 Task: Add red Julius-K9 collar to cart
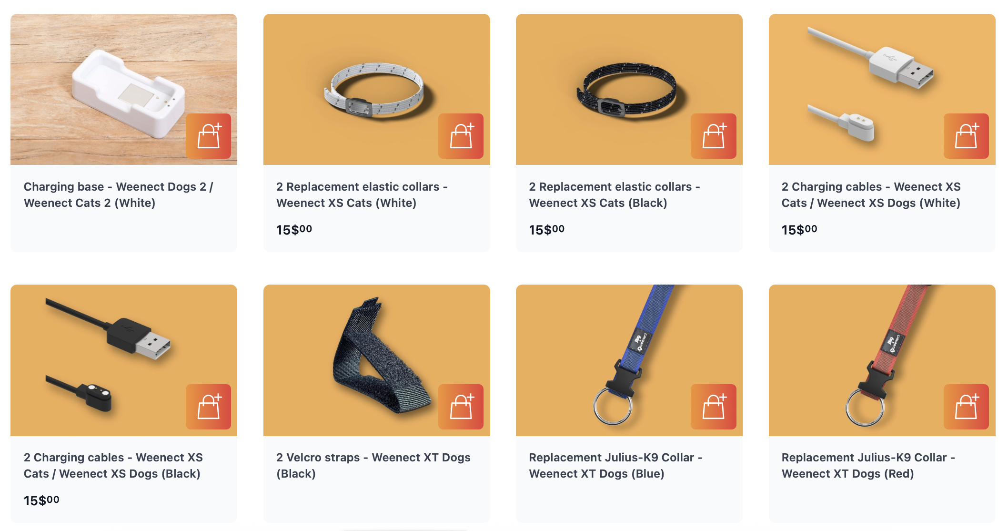(966, 407)
